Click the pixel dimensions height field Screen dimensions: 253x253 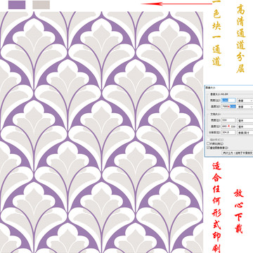click(228, 106)
